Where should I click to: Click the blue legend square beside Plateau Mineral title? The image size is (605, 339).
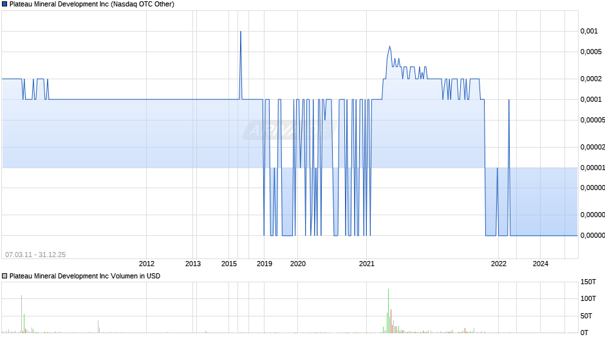[x=5, y=5]
